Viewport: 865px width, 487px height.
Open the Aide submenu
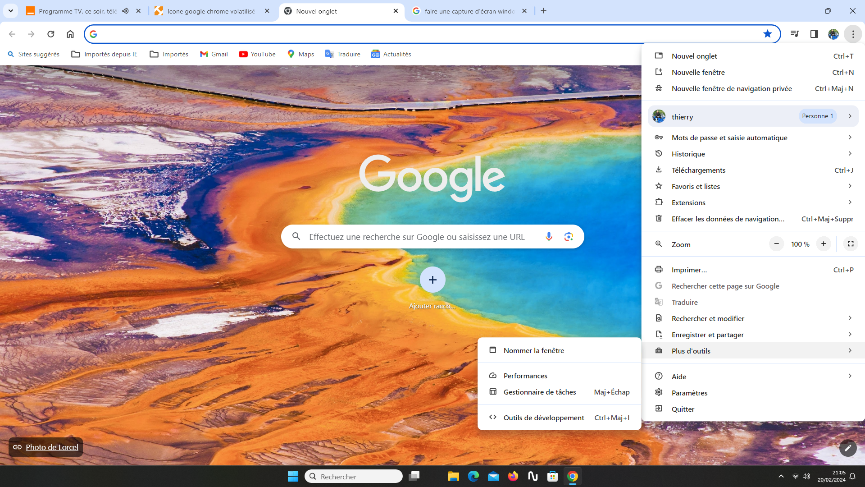click(753, 377)
